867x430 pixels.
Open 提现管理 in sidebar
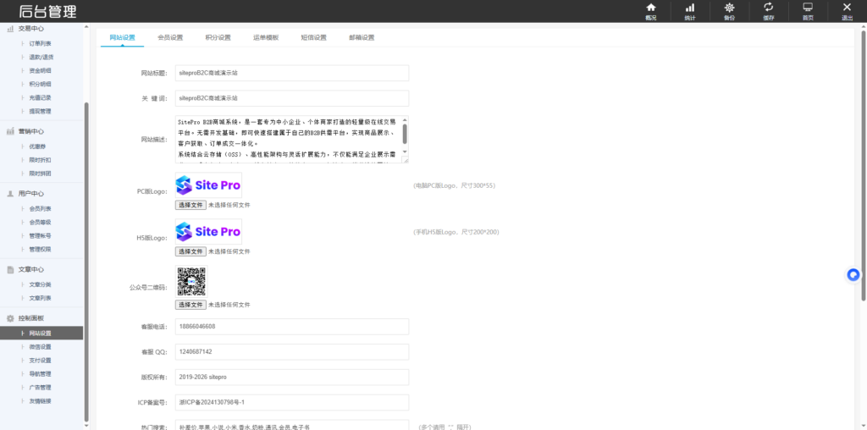(40, 111)
